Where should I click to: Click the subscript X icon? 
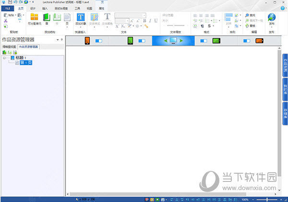[x=123, y=26]
